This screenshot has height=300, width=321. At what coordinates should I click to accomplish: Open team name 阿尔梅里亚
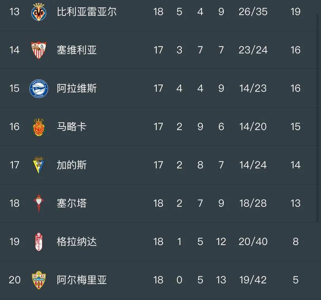click(x=82, y=280)
